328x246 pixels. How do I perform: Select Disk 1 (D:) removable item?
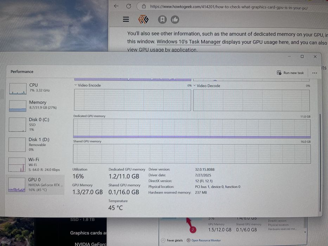36,144
